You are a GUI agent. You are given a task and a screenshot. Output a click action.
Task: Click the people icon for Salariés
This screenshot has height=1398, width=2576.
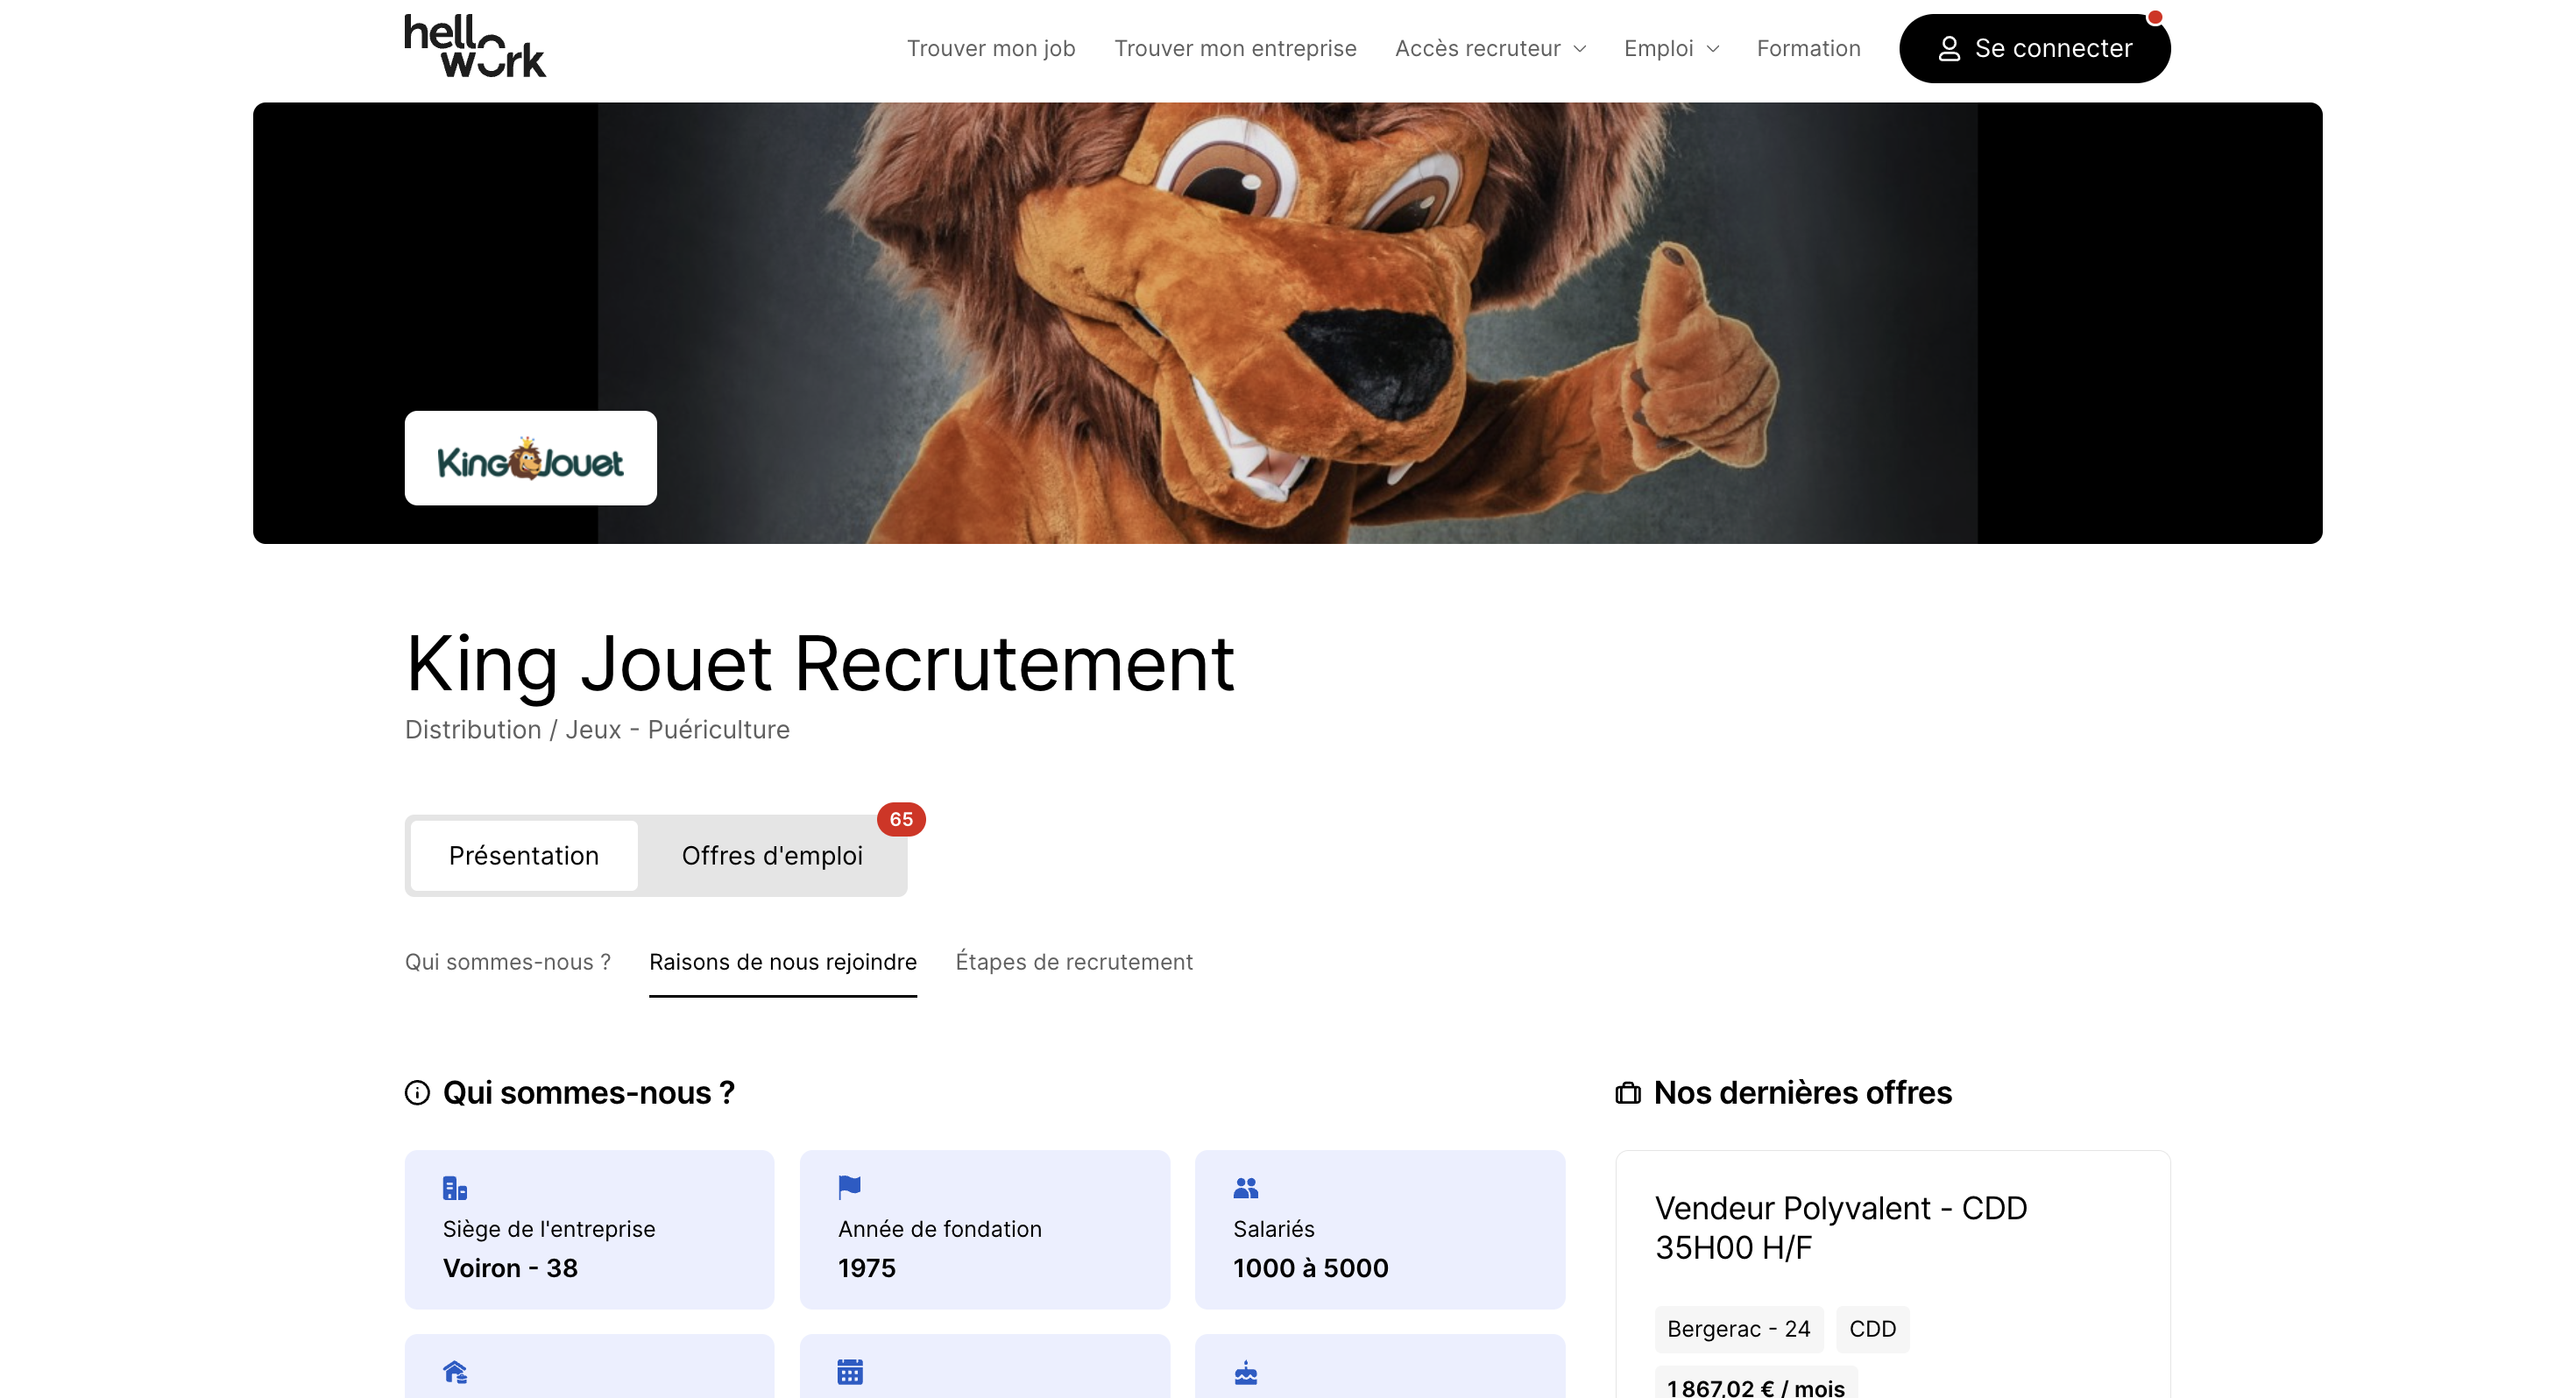pos(1246,1187)
